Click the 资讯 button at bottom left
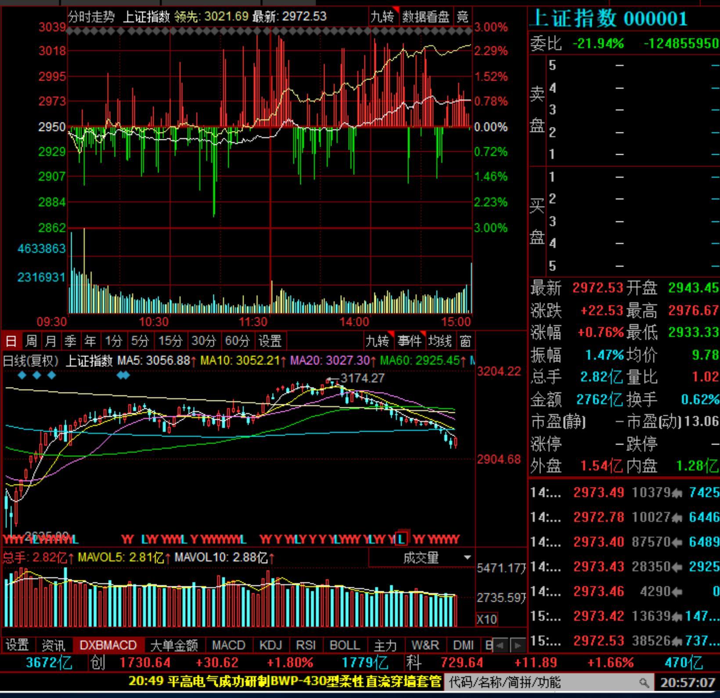 point(53,645)
